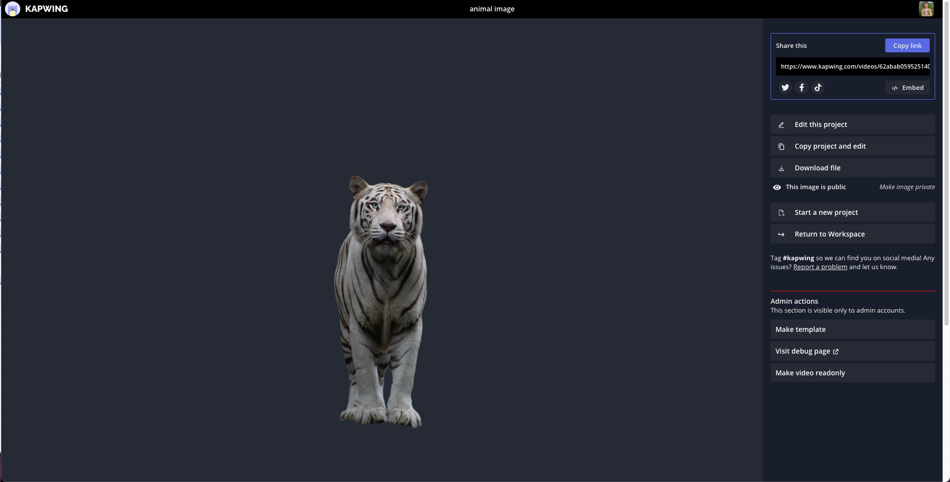Viewport: 950px width, 482px height.
Task: Click the pencil icon for editing project
Action: [781, 125]
